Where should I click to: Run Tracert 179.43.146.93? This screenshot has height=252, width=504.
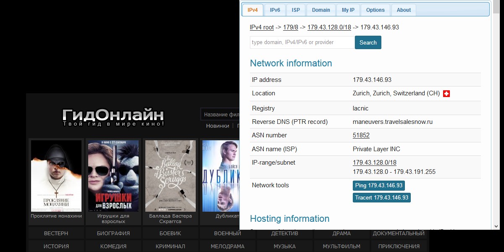tap(382, 198)
